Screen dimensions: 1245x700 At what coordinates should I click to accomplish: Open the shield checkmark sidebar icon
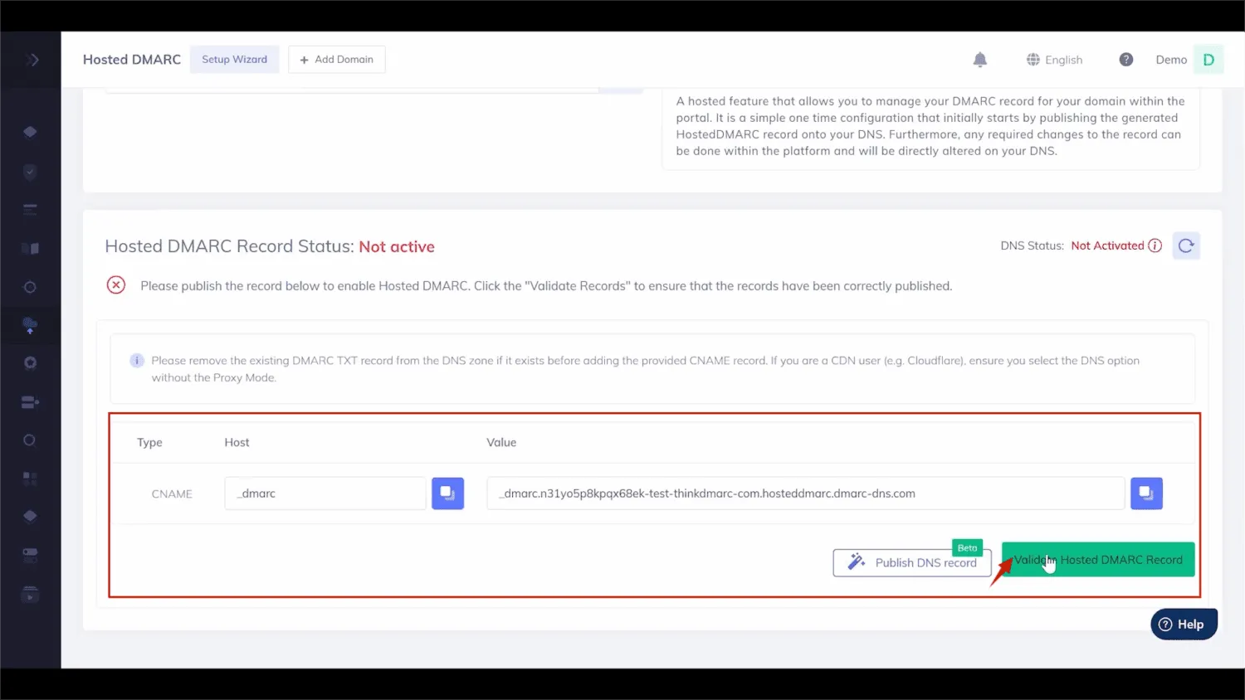pos(30,173)
